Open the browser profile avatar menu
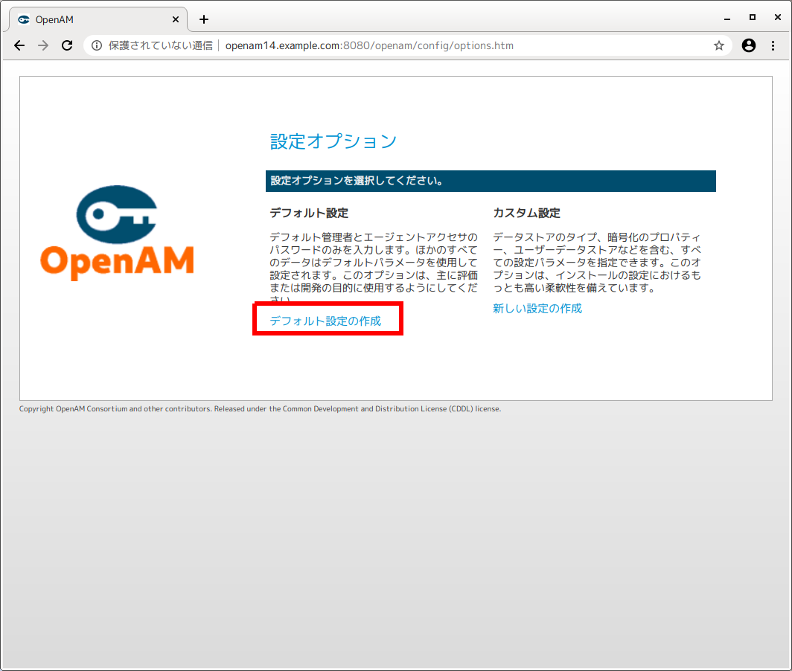The height and width of the screenshot is (671, 792). [749, 45]
